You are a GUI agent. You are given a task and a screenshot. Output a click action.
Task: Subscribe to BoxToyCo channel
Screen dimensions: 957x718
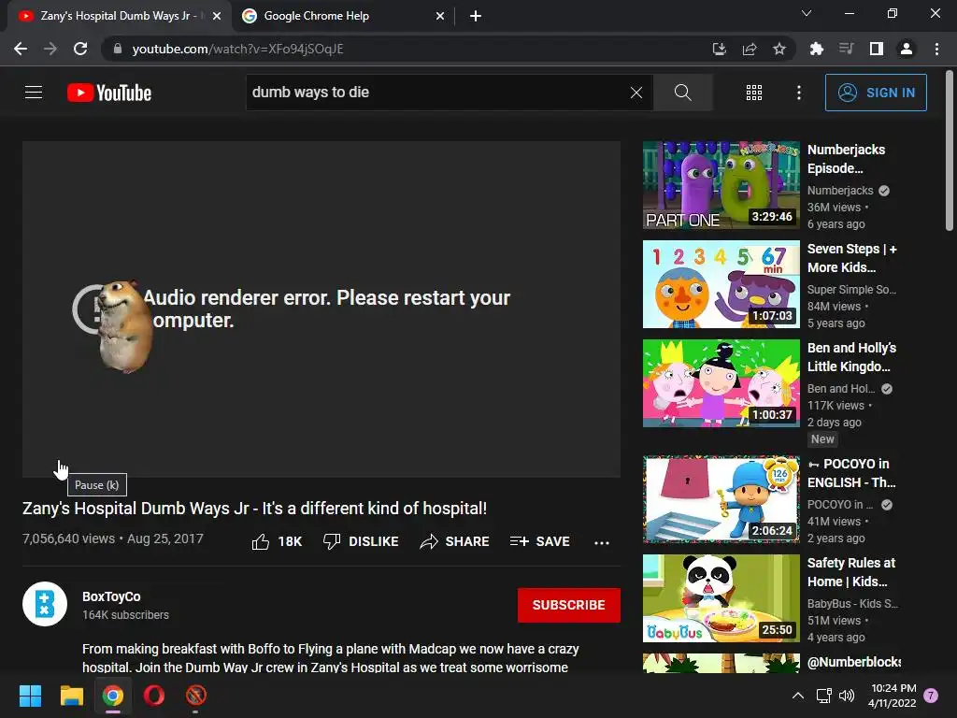click(569, 605)
